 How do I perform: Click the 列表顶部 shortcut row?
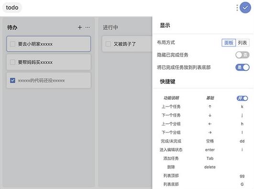(x=203, y=176)
